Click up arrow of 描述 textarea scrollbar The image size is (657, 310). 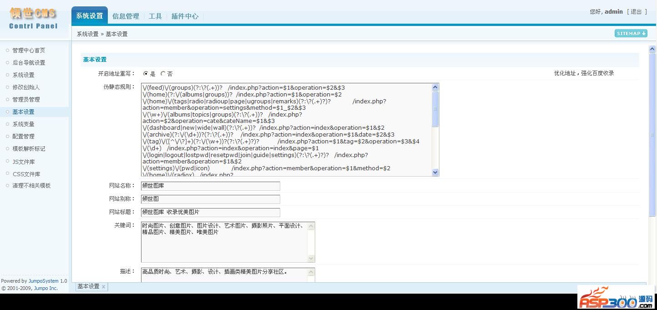coord(311,272)
